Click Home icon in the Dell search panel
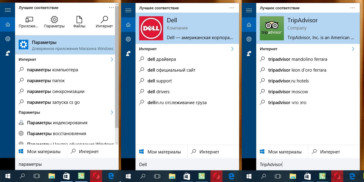Viewport: 364px width, 182px height. pyautogui.click(x=128, y=25)
